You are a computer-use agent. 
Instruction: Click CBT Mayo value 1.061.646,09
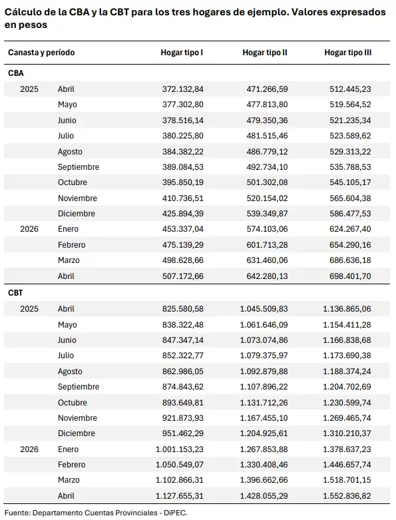pyautogui.click(x=264, y=325)
